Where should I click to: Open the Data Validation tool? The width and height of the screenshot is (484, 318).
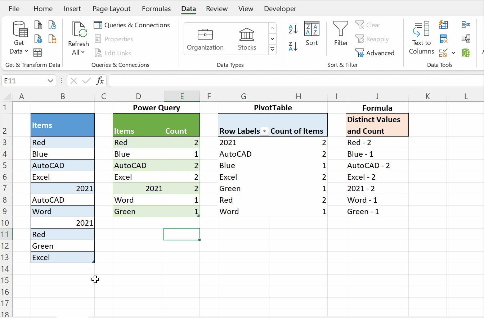coord(443,53)
